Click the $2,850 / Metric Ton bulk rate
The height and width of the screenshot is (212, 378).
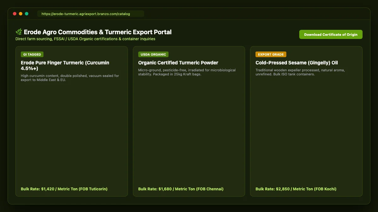(296, 189)
